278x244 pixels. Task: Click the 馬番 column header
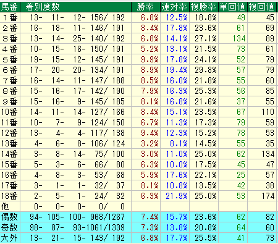[9, 7]
